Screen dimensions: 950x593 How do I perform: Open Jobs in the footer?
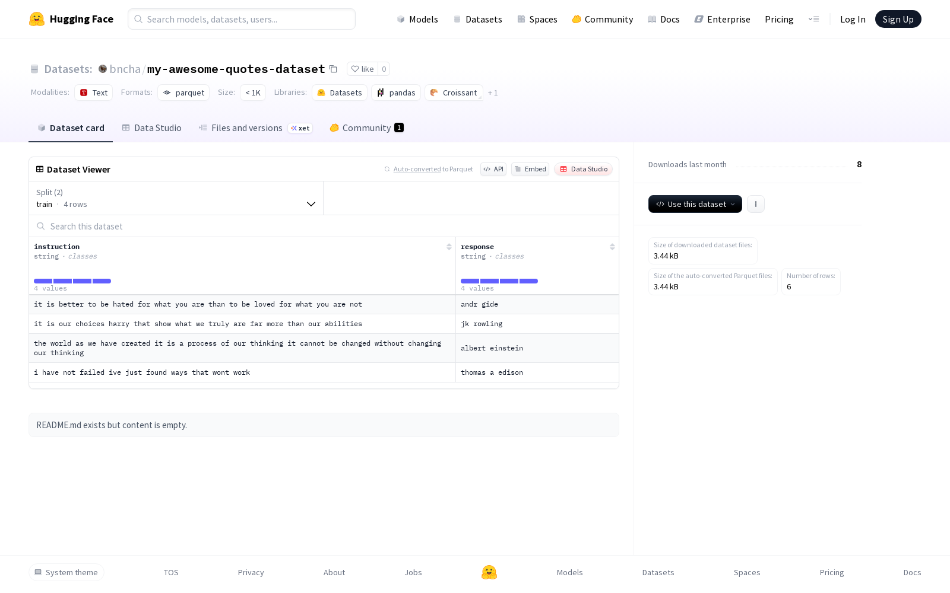(413, 572)
